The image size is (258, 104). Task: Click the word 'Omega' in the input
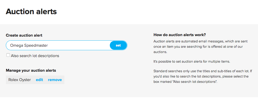point(16,45)
